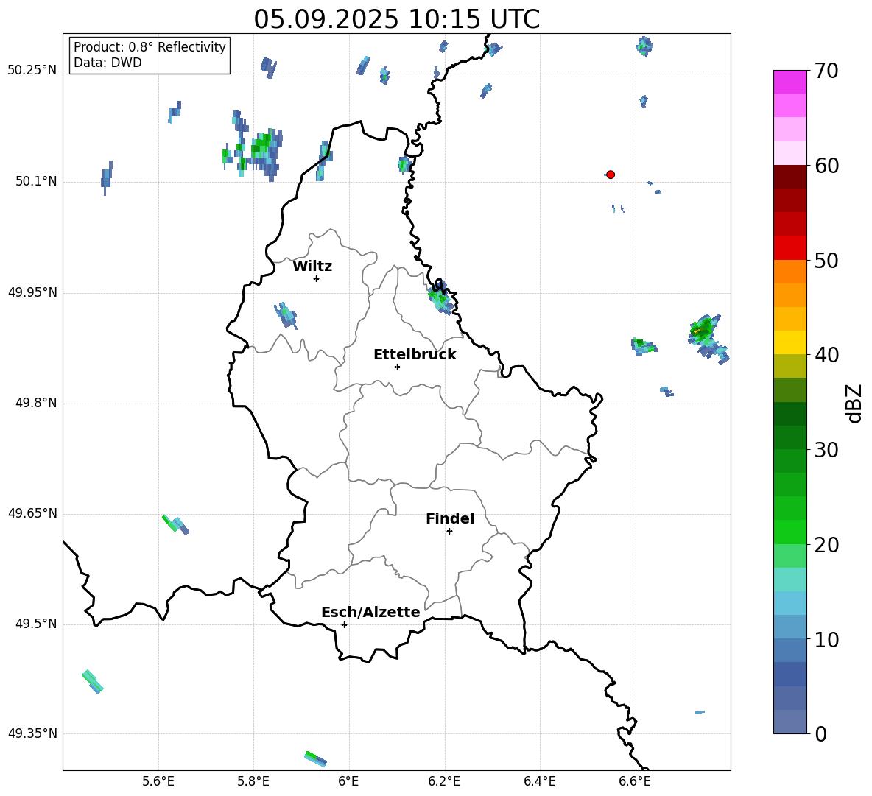
Task: Click the Ettelbruck station label
Action: (x=415, y=355)
